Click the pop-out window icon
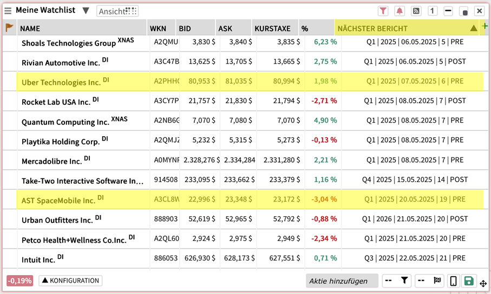Screen dimensions: 491x294 point(464,11)
